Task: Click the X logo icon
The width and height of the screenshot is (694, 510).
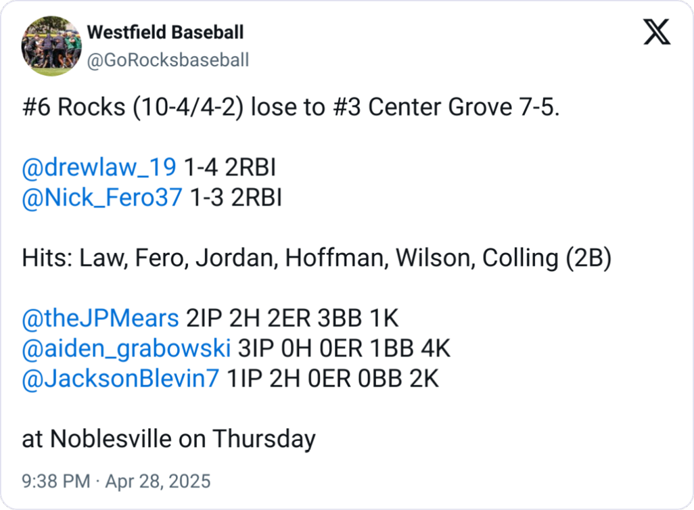Action: point(656,32)
